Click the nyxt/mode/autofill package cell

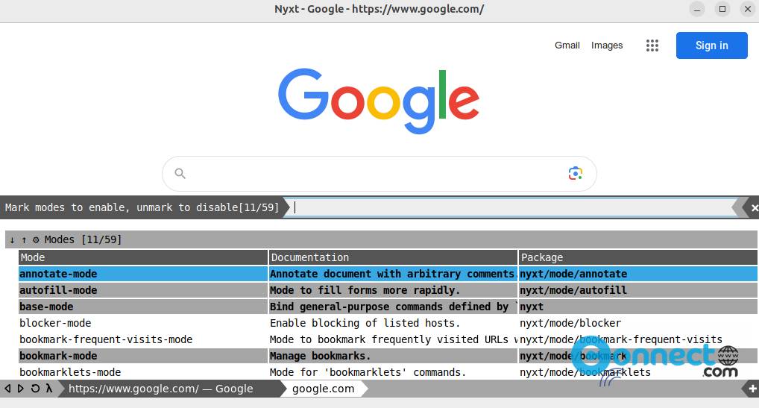coord(638,290)
